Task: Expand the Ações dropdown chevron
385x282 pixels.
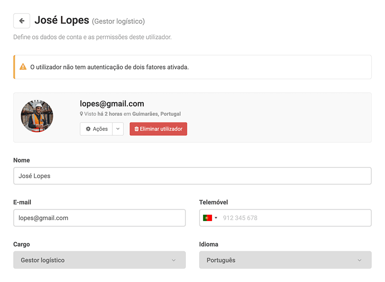Action: pos(118,129)
